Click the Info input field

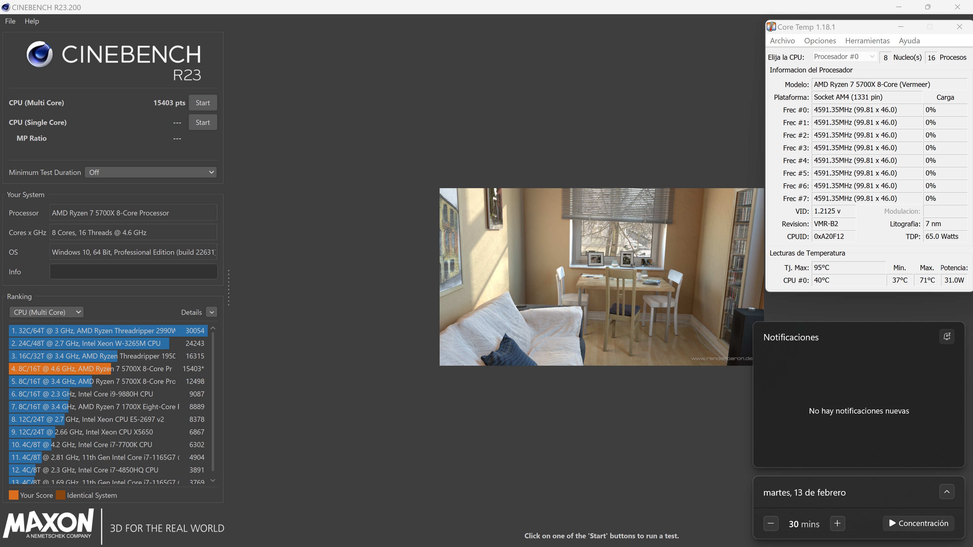pyautogui.click(x=133, y=272)
